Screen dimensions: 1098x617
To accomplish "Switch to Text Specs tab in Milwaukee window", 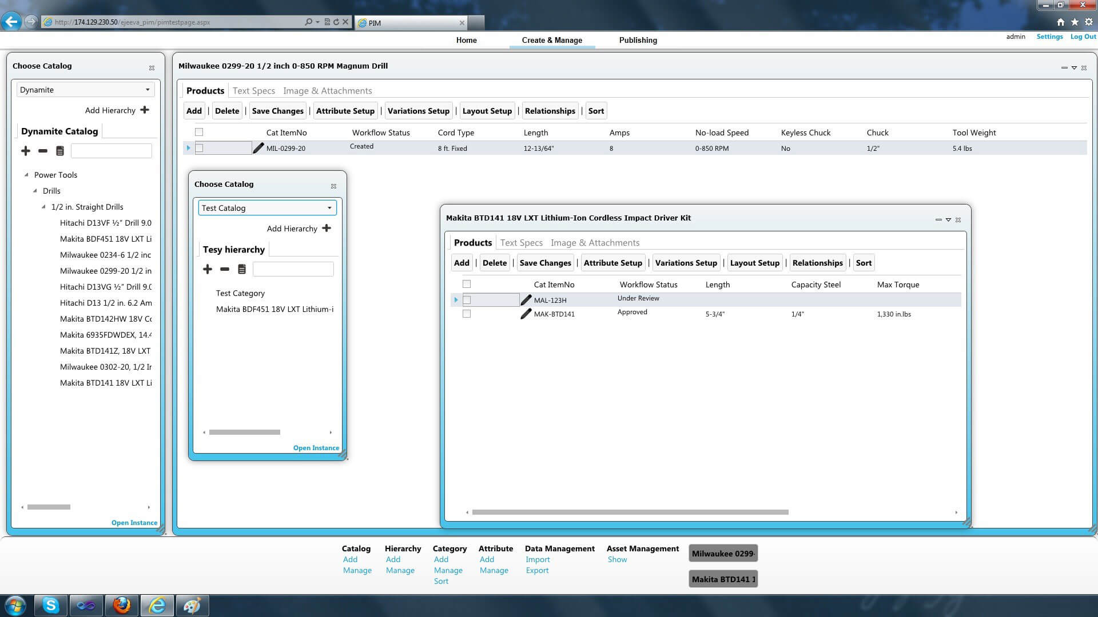I will click(x=253, y=91).
